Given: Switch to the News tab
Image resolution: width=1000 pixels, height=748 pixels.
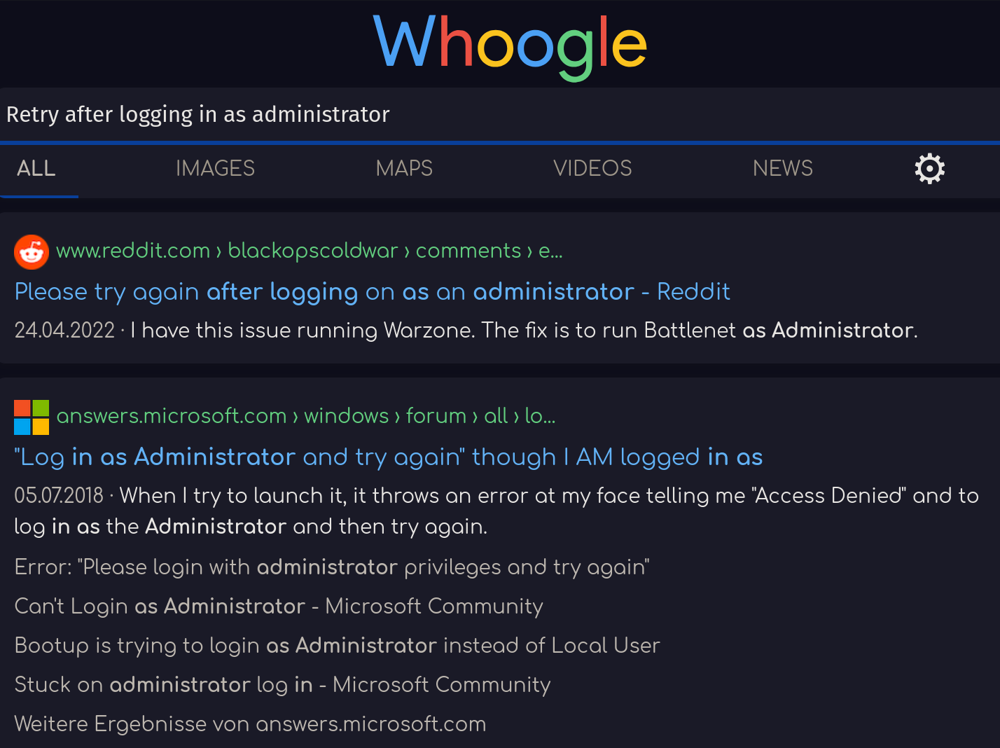Looking at the screenshot, I should tap(782, 169).
